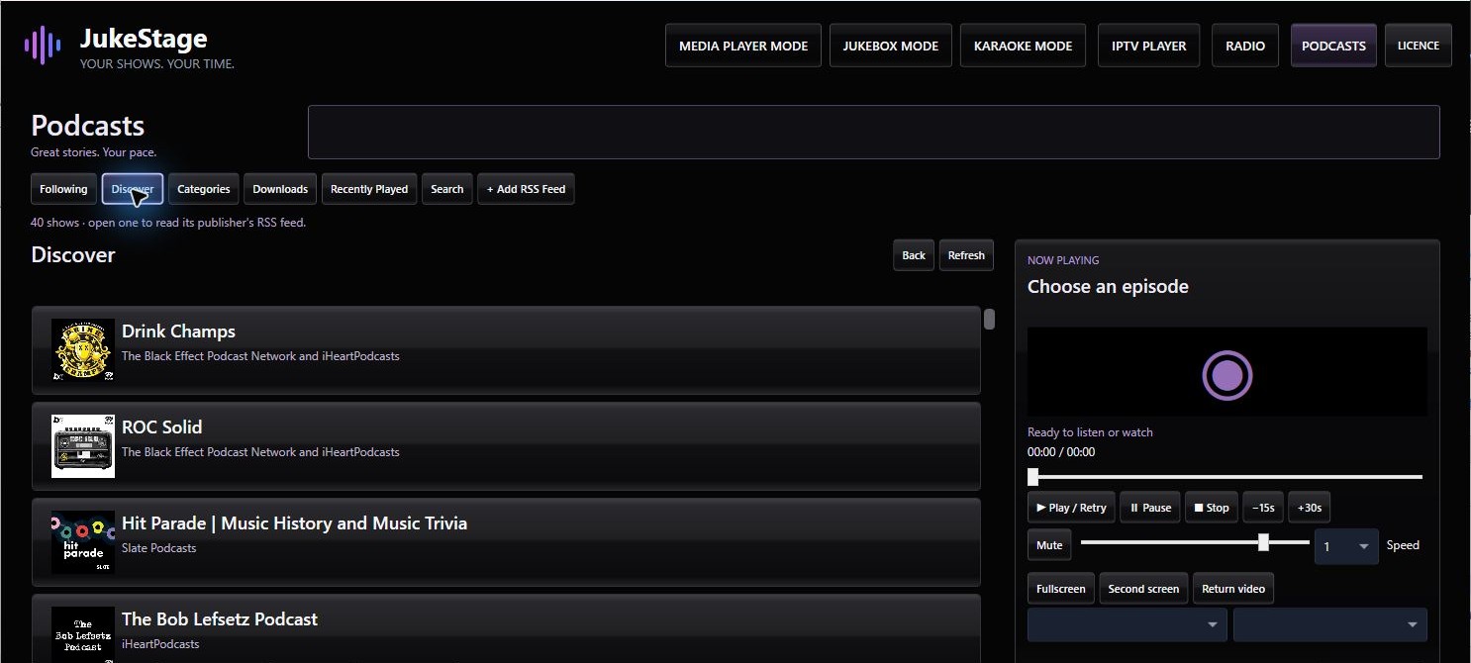Open the ROC Solid podcast artwork
1471x663 pixels.
(83, 446)
